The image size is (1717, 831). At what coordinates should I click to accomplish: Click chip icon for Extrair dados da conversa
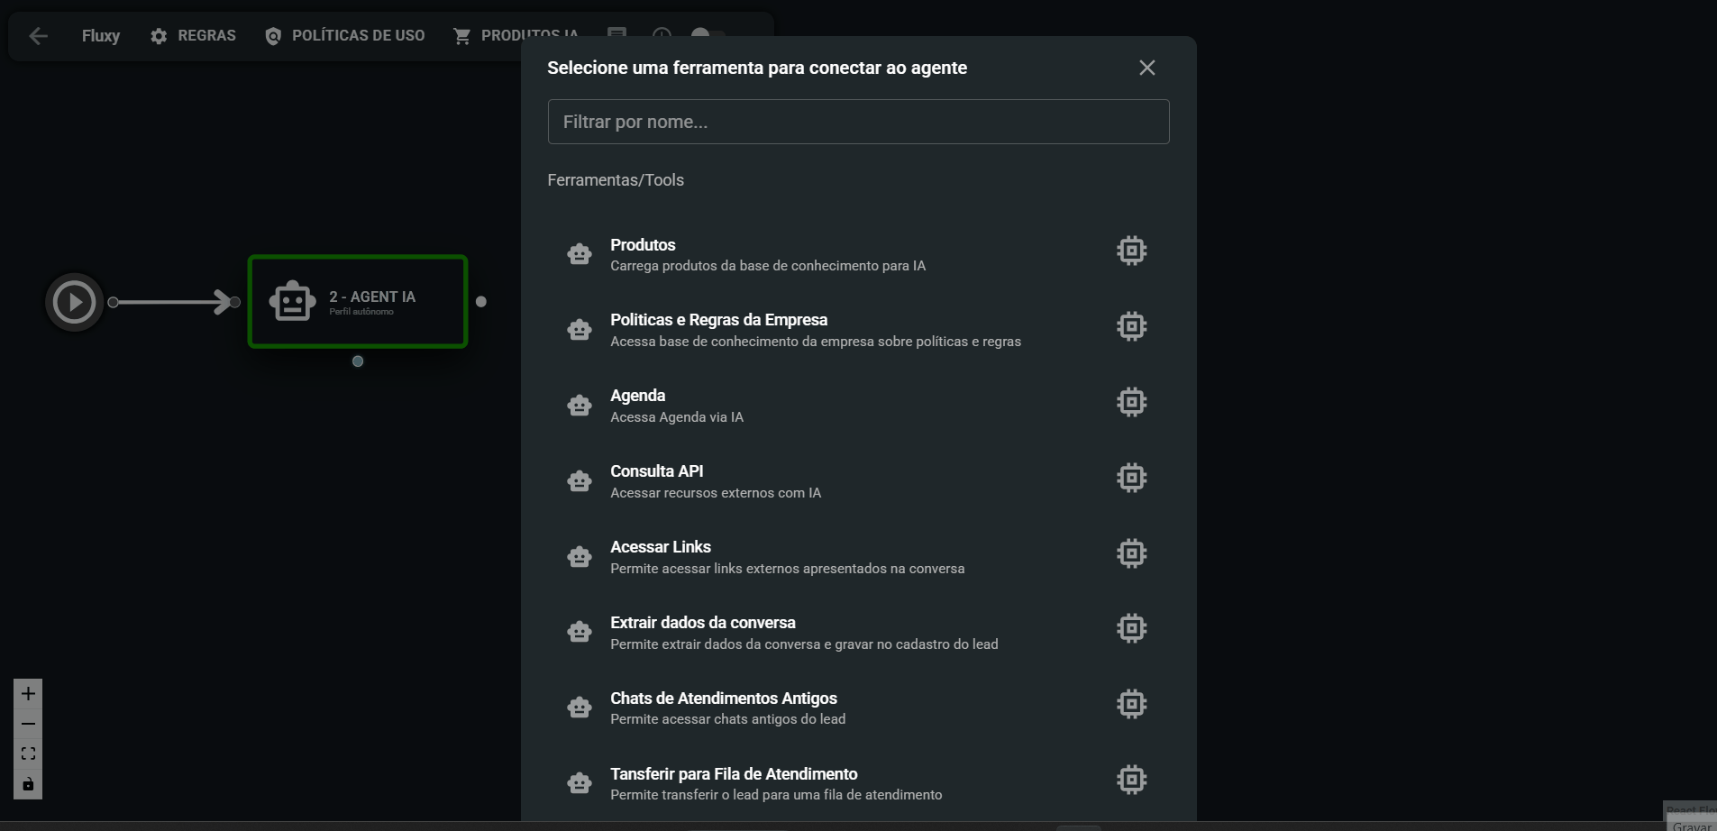click(1131, 628)
